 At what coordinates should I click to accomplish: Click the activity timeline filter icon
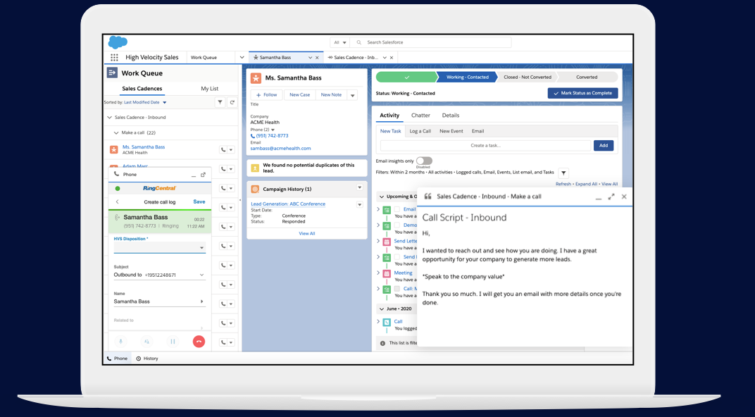coord(564,173)
